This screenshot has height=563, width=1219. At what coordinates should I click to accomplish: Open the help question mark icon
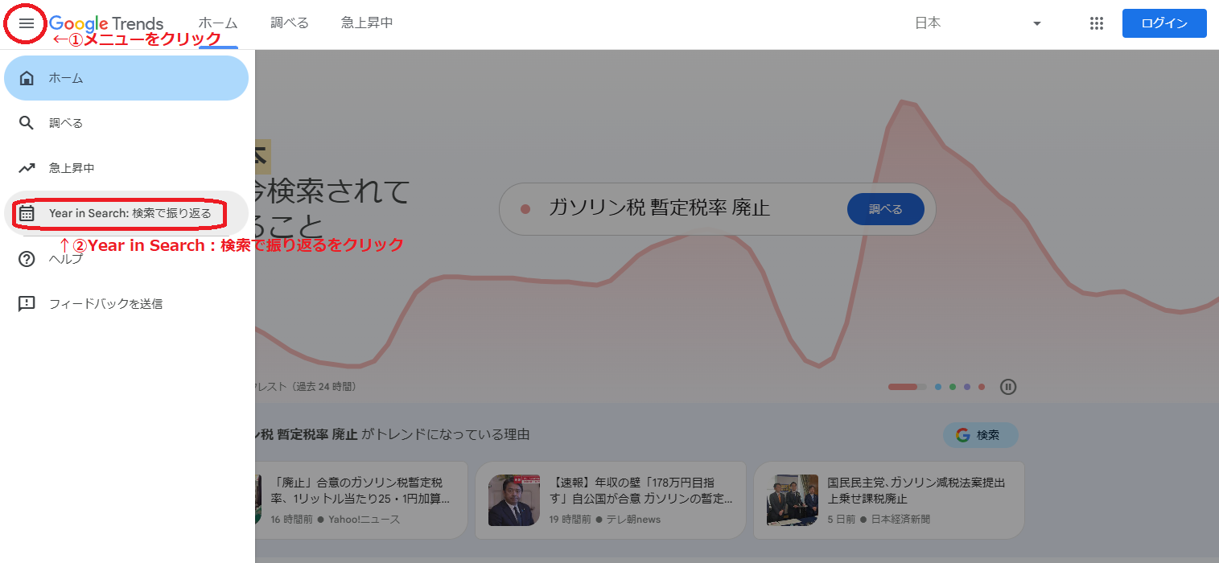pos(27,257)
